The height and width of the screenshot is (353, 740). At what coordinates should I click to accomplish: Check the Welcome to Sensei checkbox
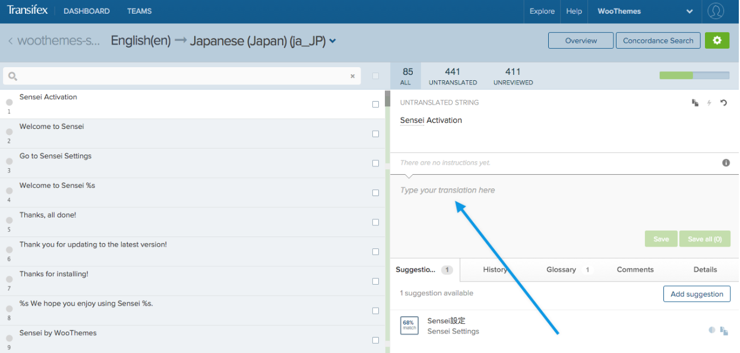[375, 134]
